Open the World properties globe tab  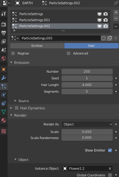[4, 58]
